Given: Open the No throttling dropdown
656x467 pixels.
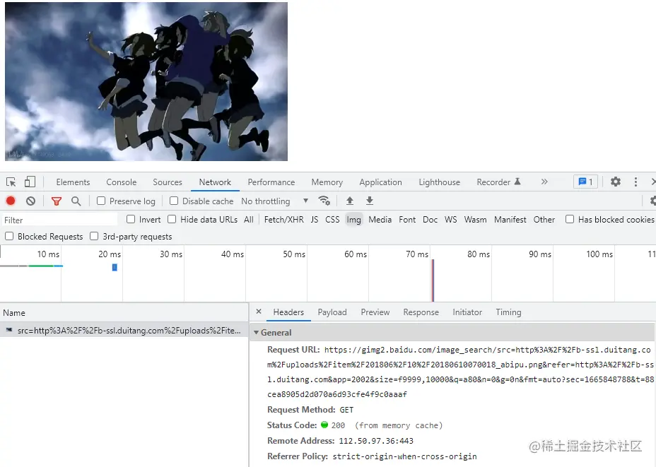Looking at the screenshot, I should pos(275,201).
